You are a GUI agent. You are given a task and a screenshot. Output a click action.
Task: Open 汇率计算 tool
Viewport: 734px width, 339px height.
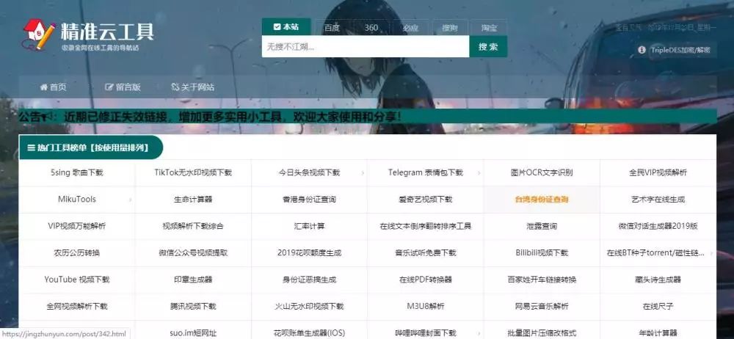tap(309, 226)
